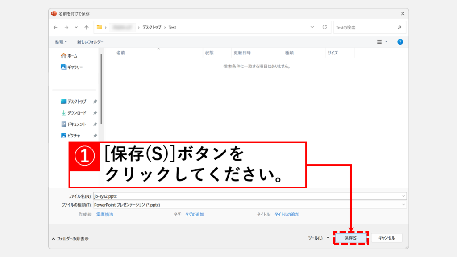Click the 保存(S) button

(351, 238)
